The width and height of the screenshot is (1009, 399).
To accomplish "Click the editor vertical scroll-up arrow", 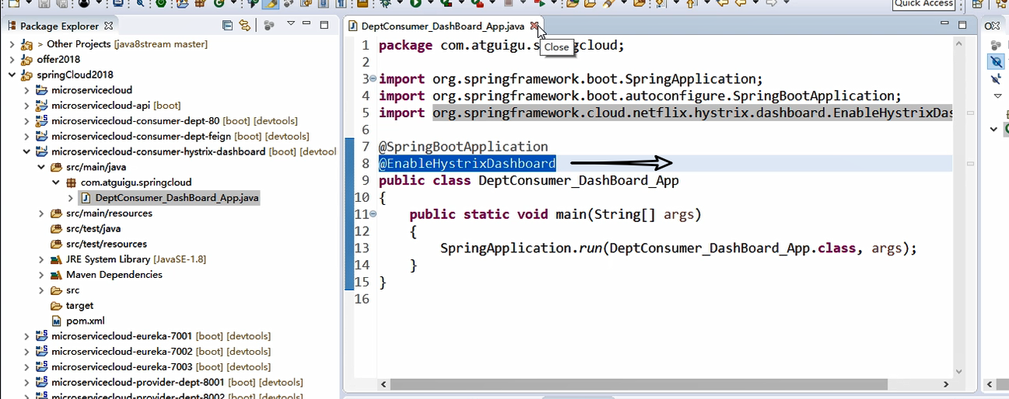I will click(958, 44).
